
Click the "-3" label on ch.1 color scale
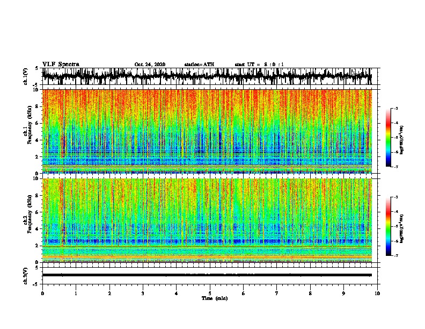pos(396,109)
